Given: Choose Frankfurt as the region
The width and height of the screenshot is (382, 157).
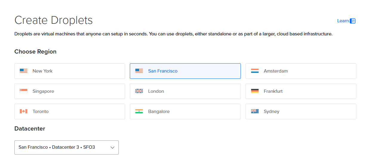Looking at the screenshot, I should (x=301, y=91).
